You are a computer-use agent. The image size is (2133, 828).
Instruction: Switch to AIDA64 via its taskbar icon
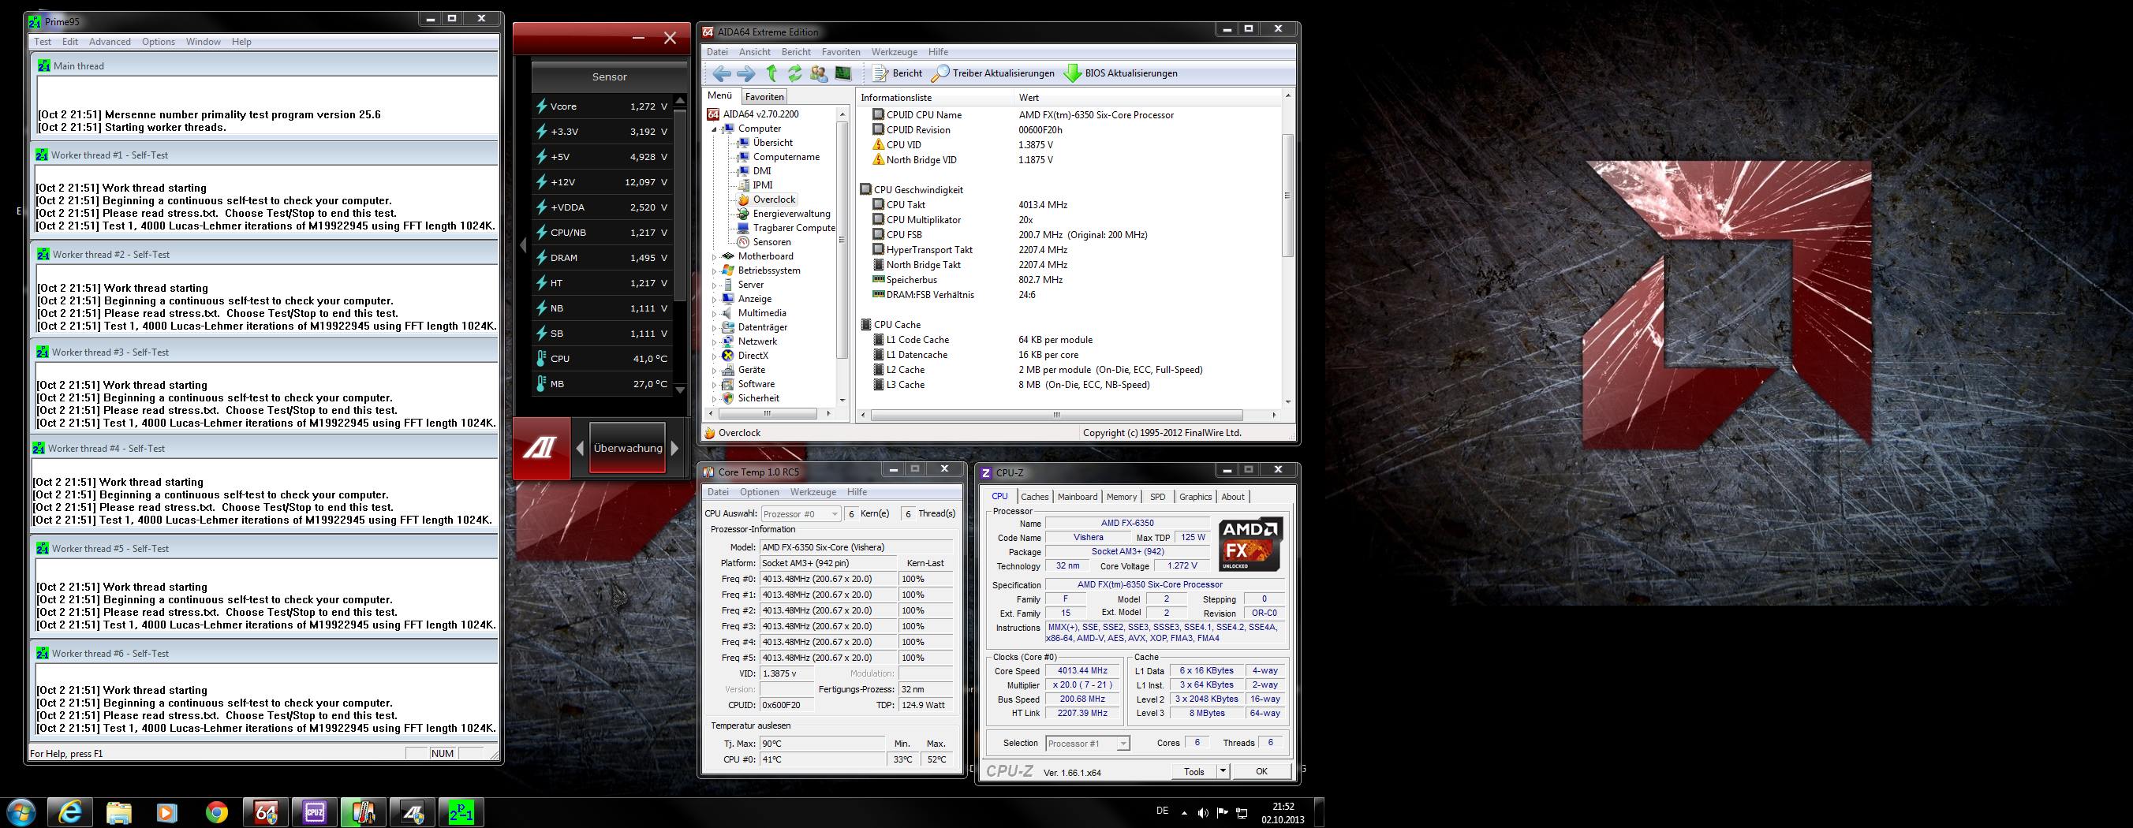coord(266,812)
